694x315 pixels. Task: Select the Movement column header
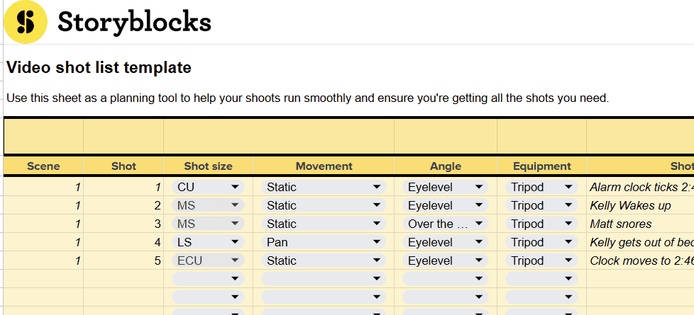[324, 166]
